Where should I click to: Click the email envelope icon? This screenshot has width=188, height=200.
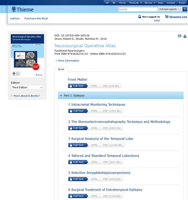pos(179,36)
